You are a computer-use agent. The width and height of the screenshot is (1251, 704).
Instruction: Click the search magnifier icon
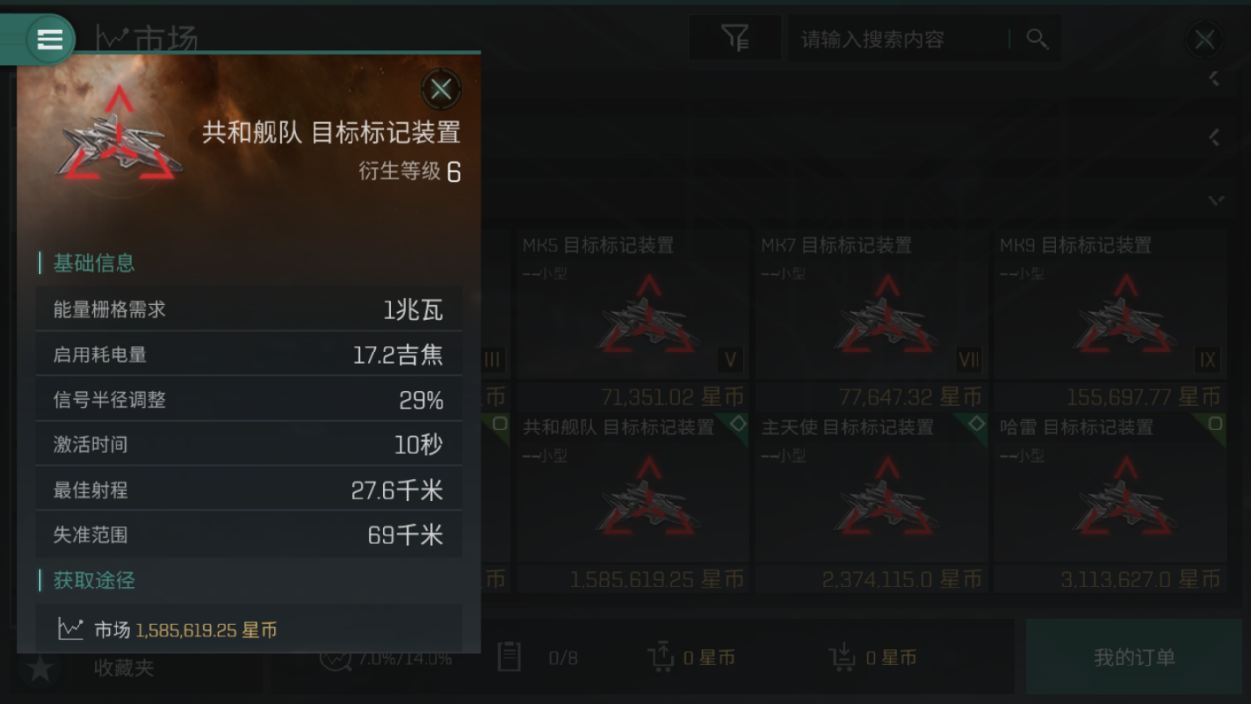point(1036,39)
